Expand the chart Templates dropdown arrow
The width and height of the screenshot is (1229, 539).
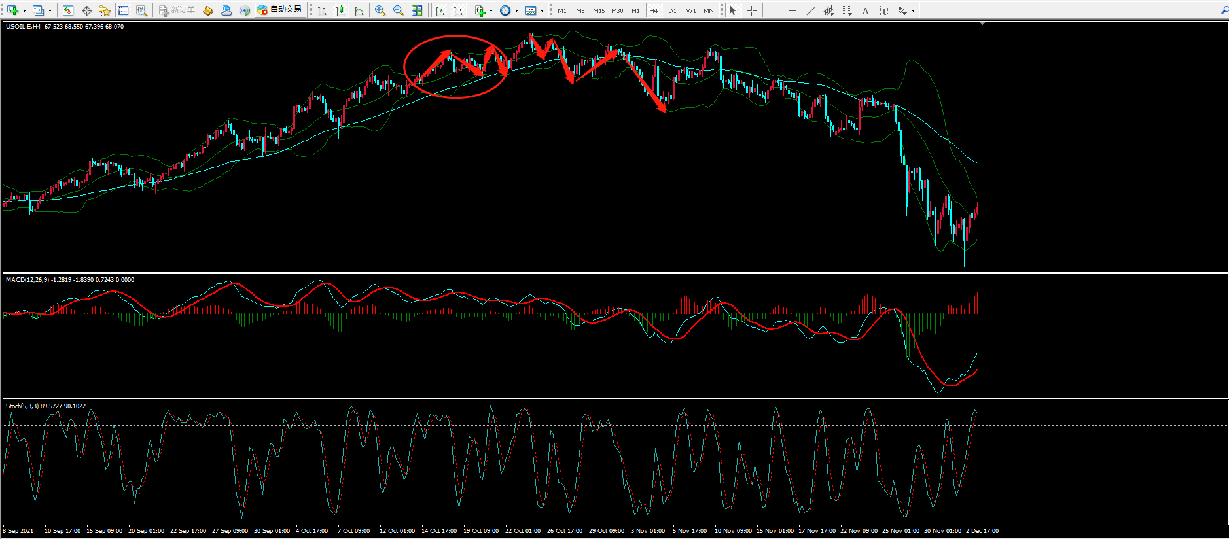coord(542,10)
